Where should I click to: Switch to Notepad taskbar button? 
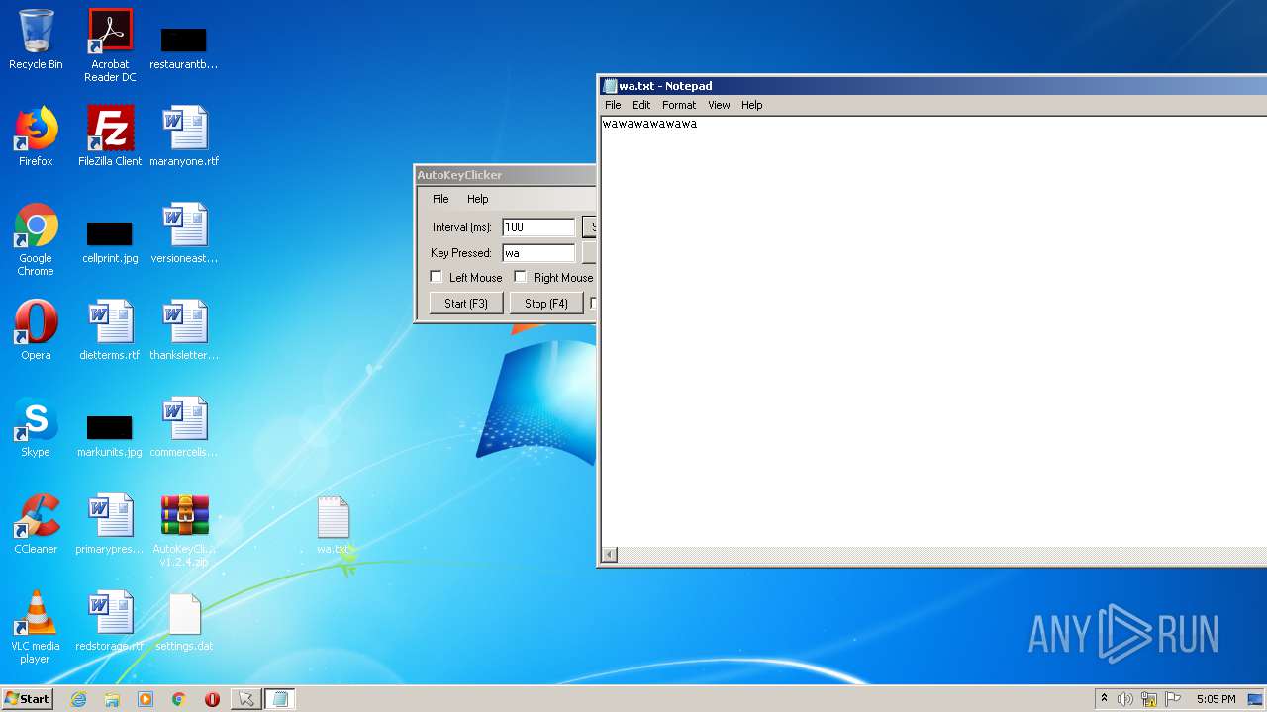(279, 699)
